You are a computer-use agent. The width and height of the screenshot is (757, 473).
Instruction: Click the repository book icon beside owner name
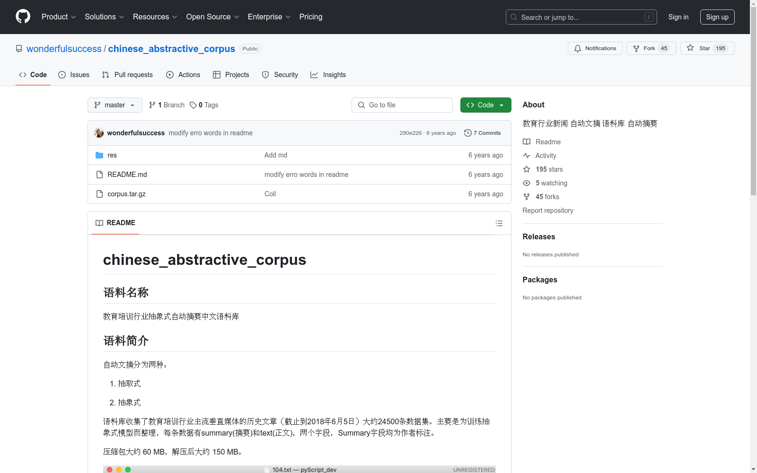[x=19, y=49]
